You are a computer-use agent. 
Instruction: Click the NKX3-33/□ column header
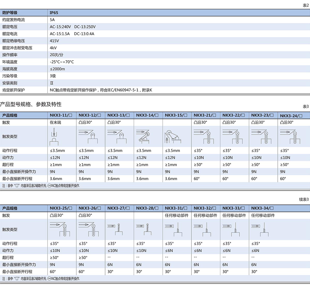(x=234, y=208)
